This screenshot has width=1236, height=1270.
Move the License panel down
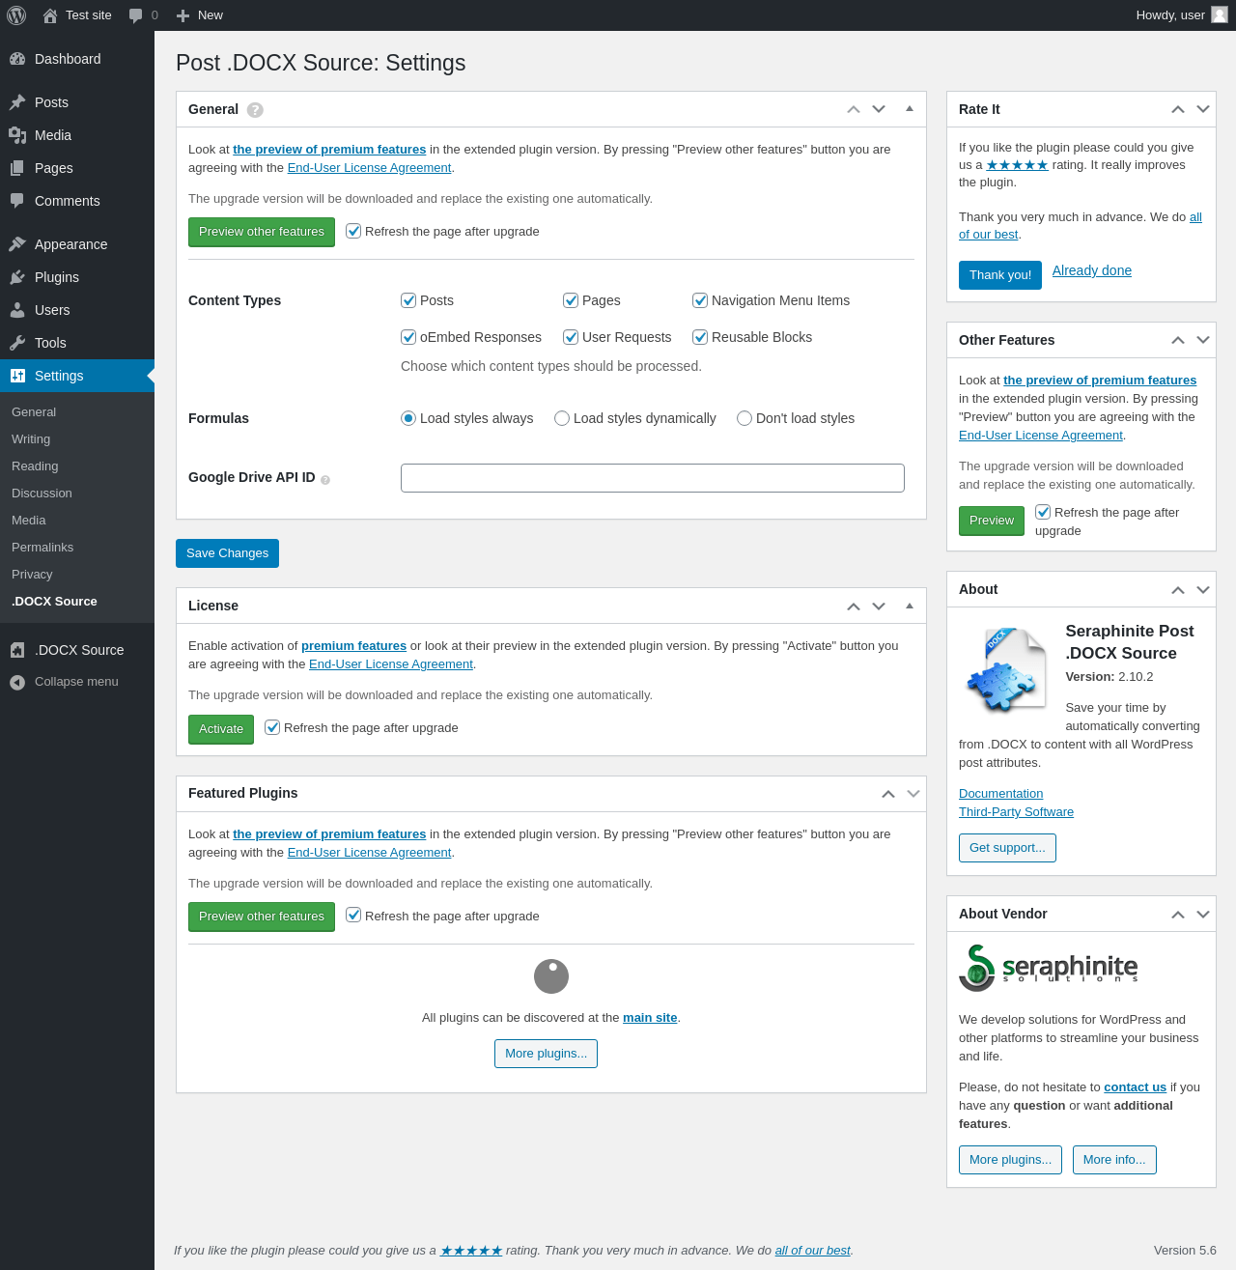tap(879, 606)
